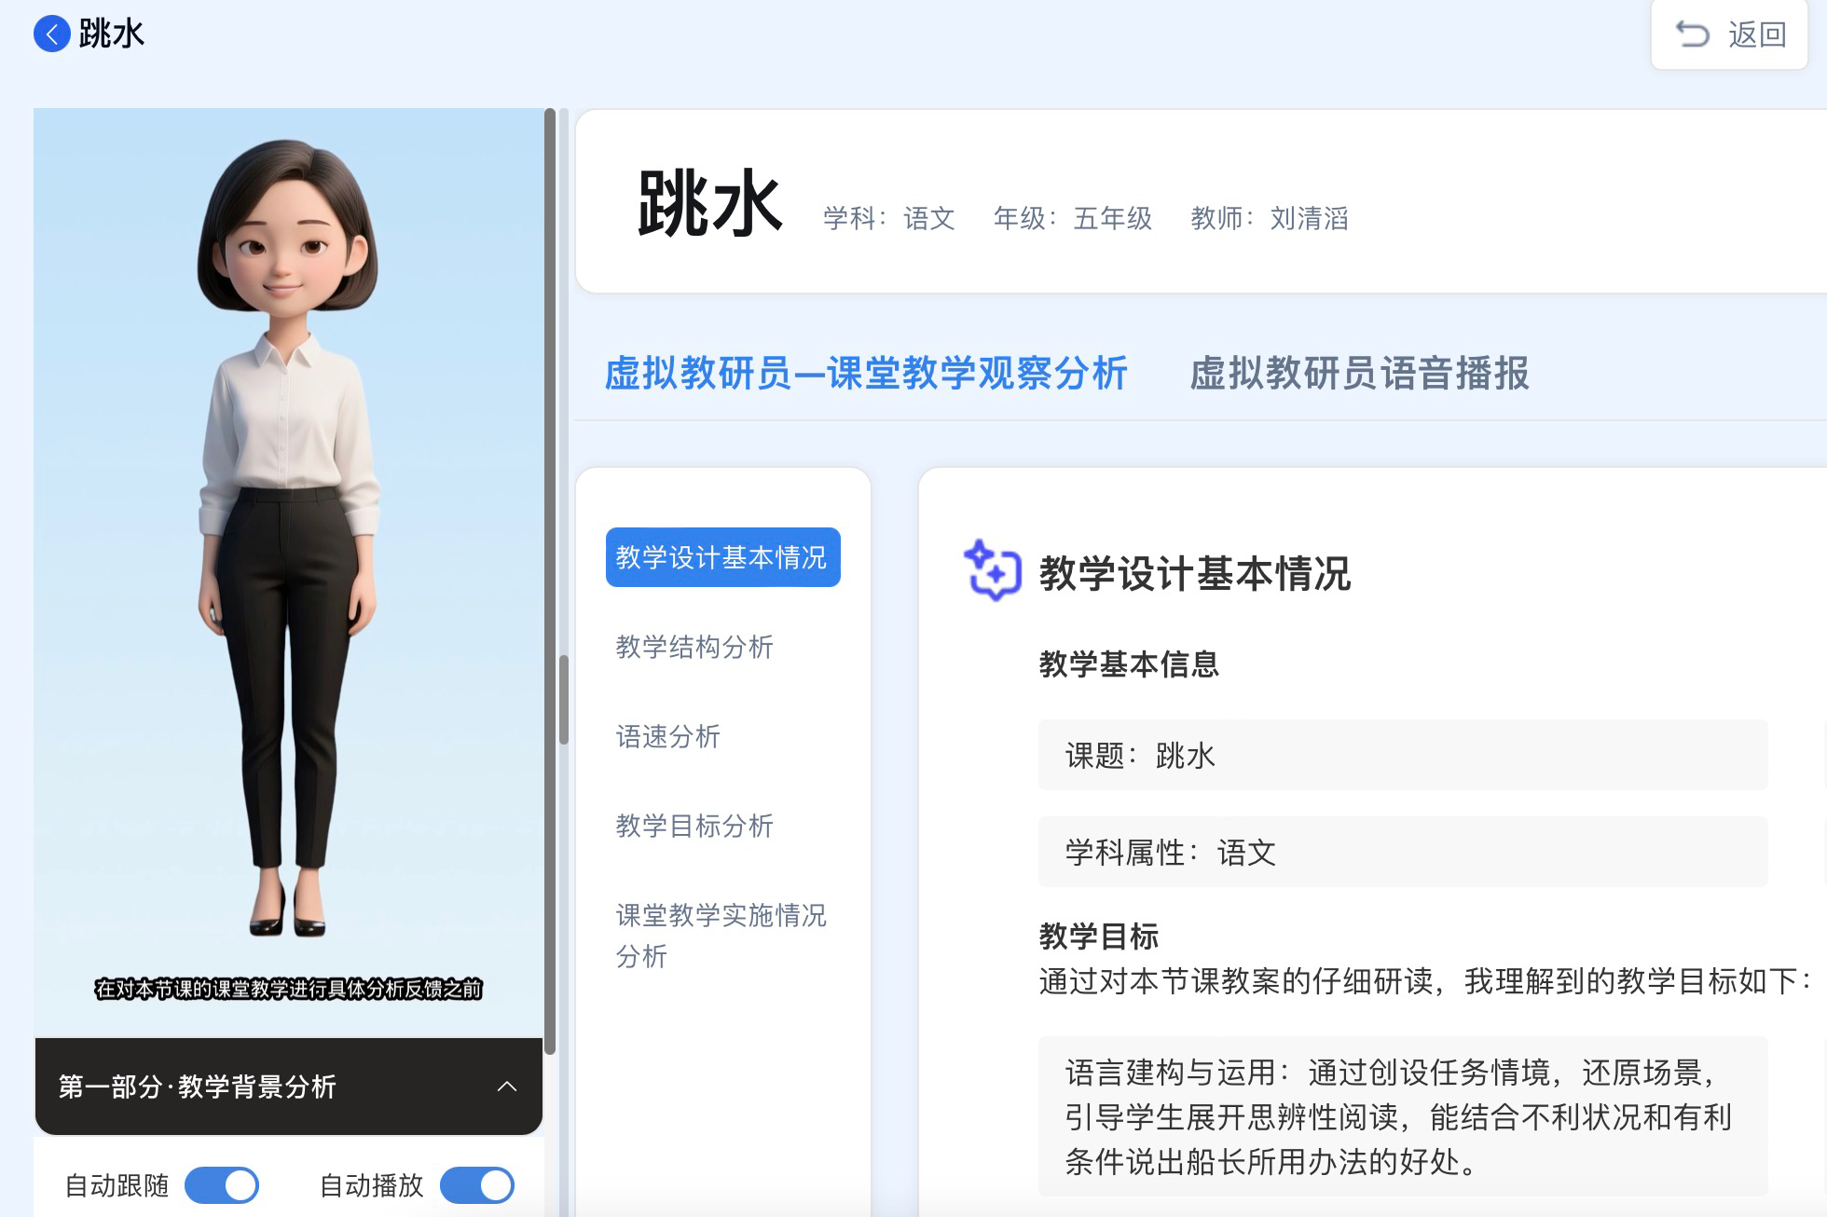Viewport: 1827px width, 1217px height.
Task: Click the 返回 button text
Action: coord(1757,34)
